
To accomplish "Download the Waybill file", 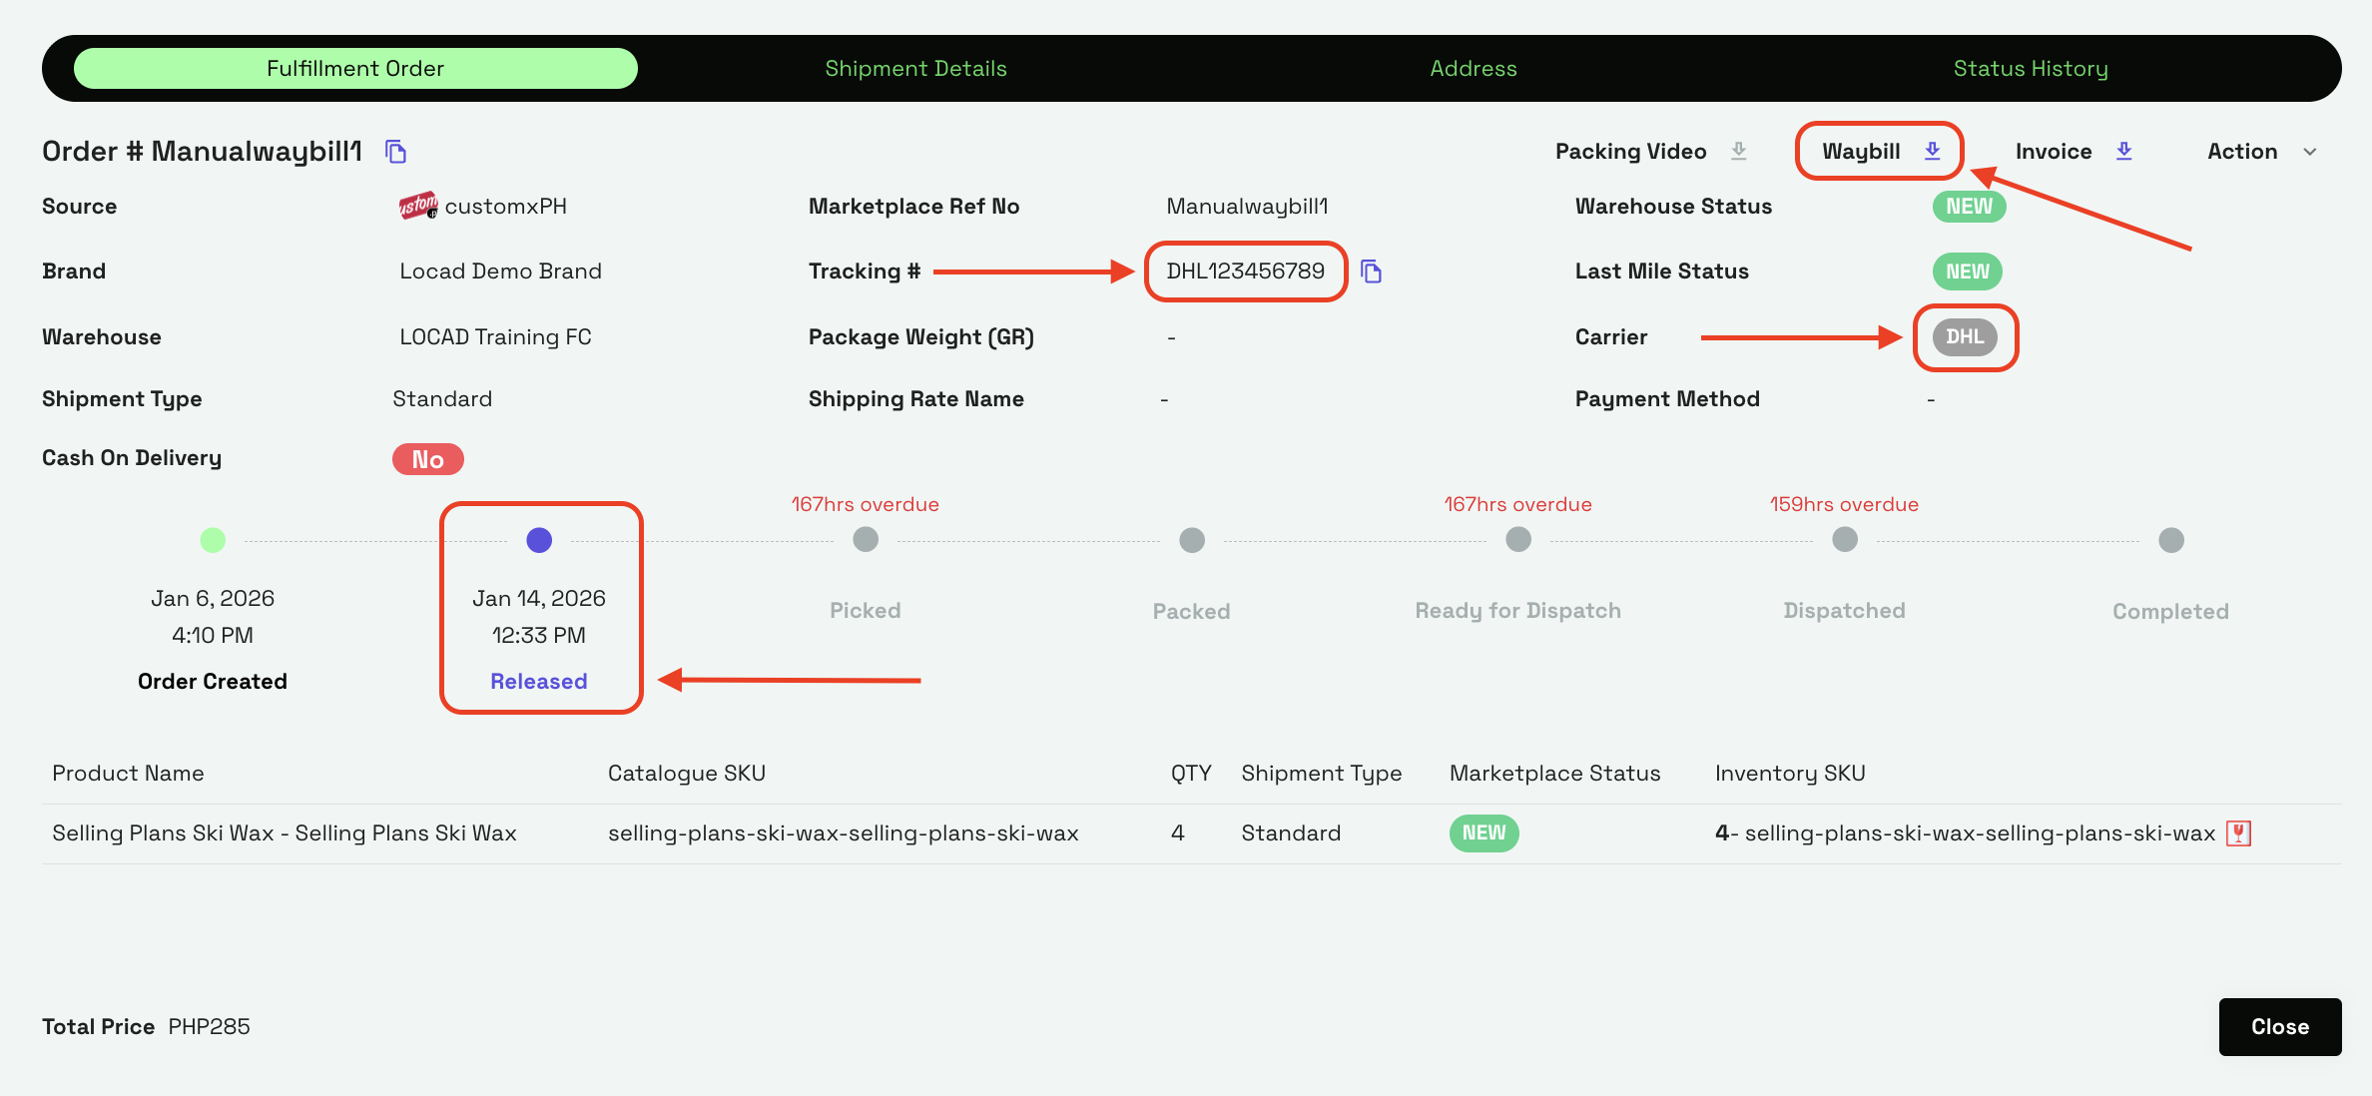I will (x=1932, y=151).
